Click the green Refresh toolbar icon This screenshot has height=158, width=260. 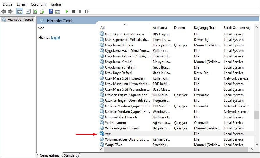pos(35,11)
